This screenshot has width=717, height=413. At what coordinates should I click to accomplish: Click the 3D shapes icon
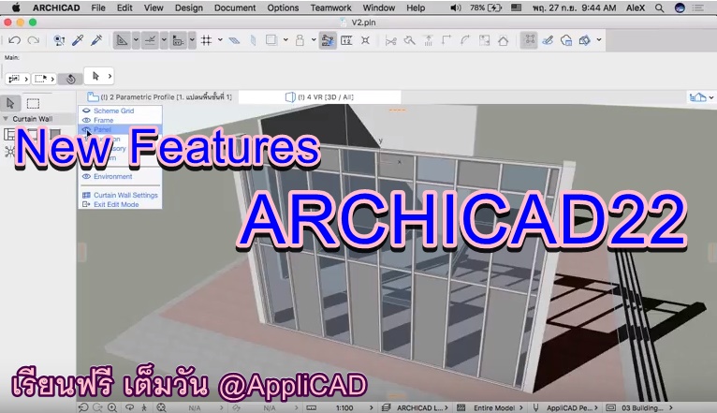point(585,40)
